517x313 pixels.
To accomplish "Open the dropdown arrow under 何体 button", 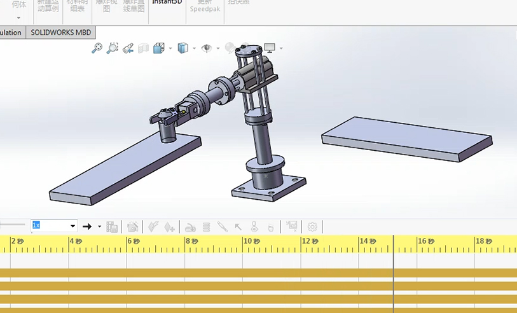I will [19, 18].
